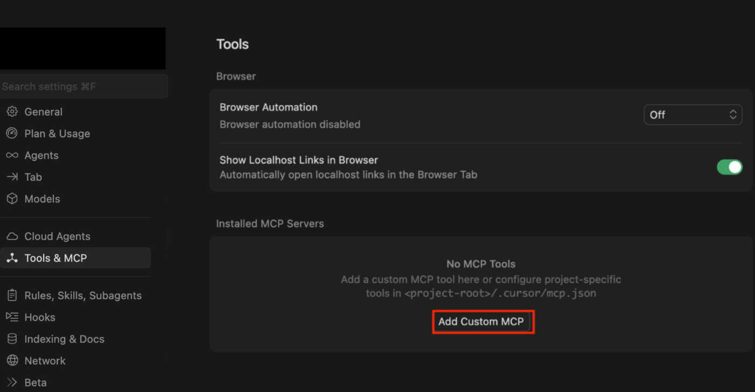Click the Cloud Agents cloud icon

pos(12,236)
